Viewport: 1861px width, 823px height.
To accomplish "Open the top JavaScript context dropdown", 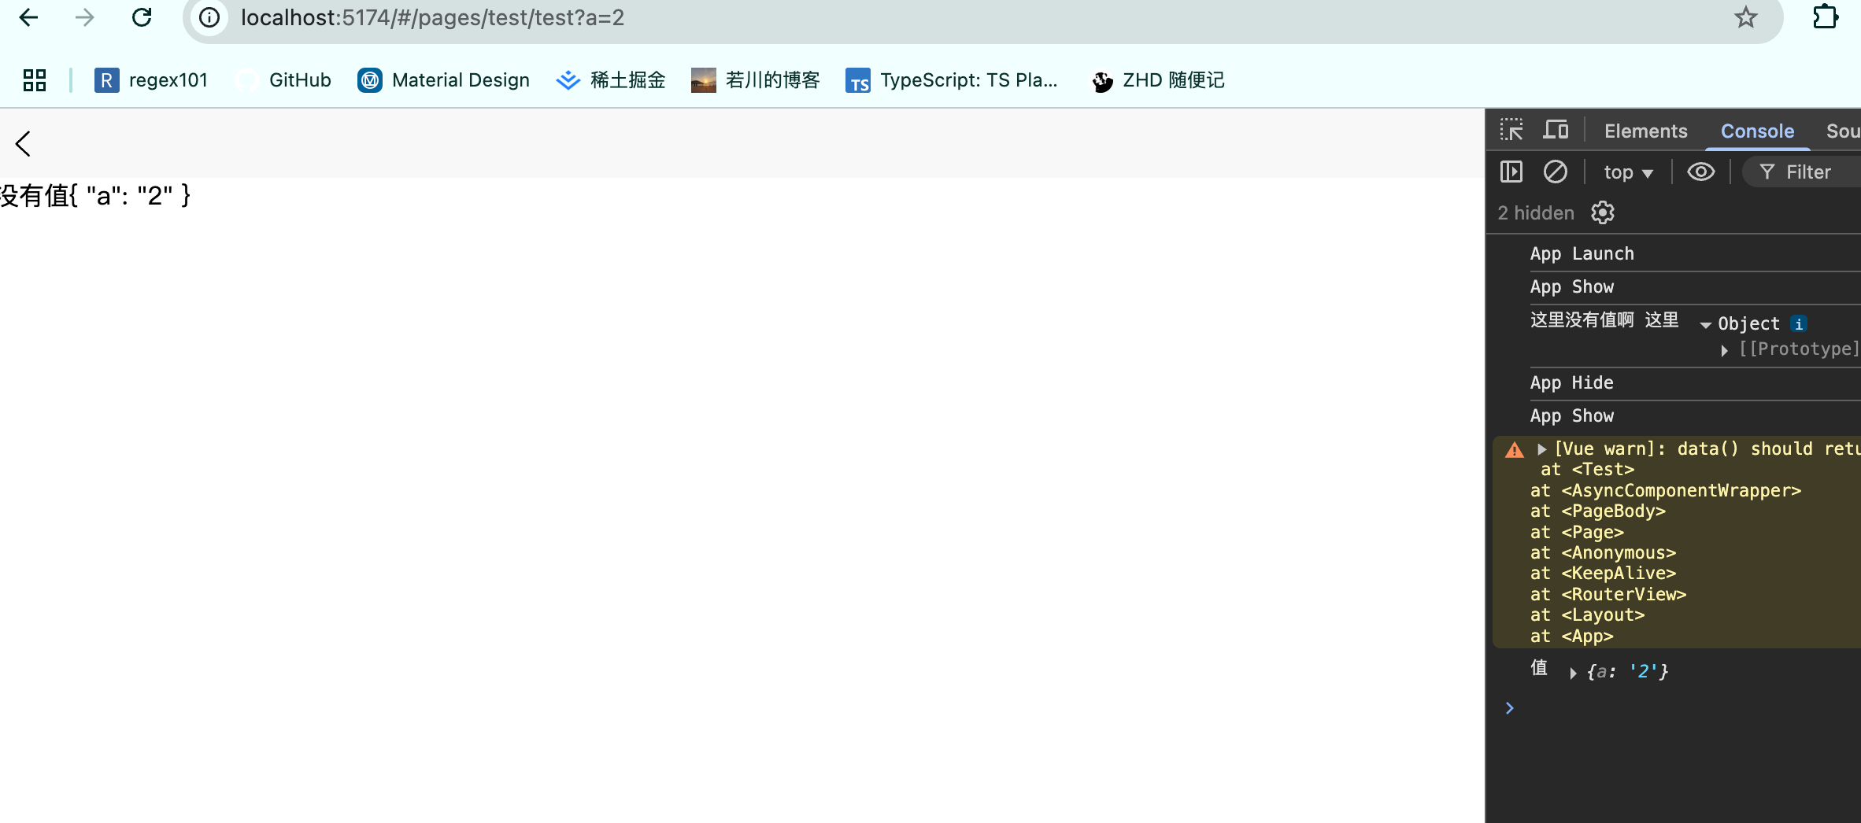I will click(x=1628, y=172).
